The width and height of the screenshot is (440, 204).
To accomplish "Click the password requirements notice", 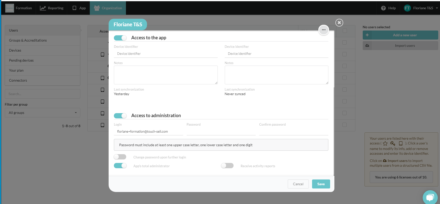I will 221,145.
